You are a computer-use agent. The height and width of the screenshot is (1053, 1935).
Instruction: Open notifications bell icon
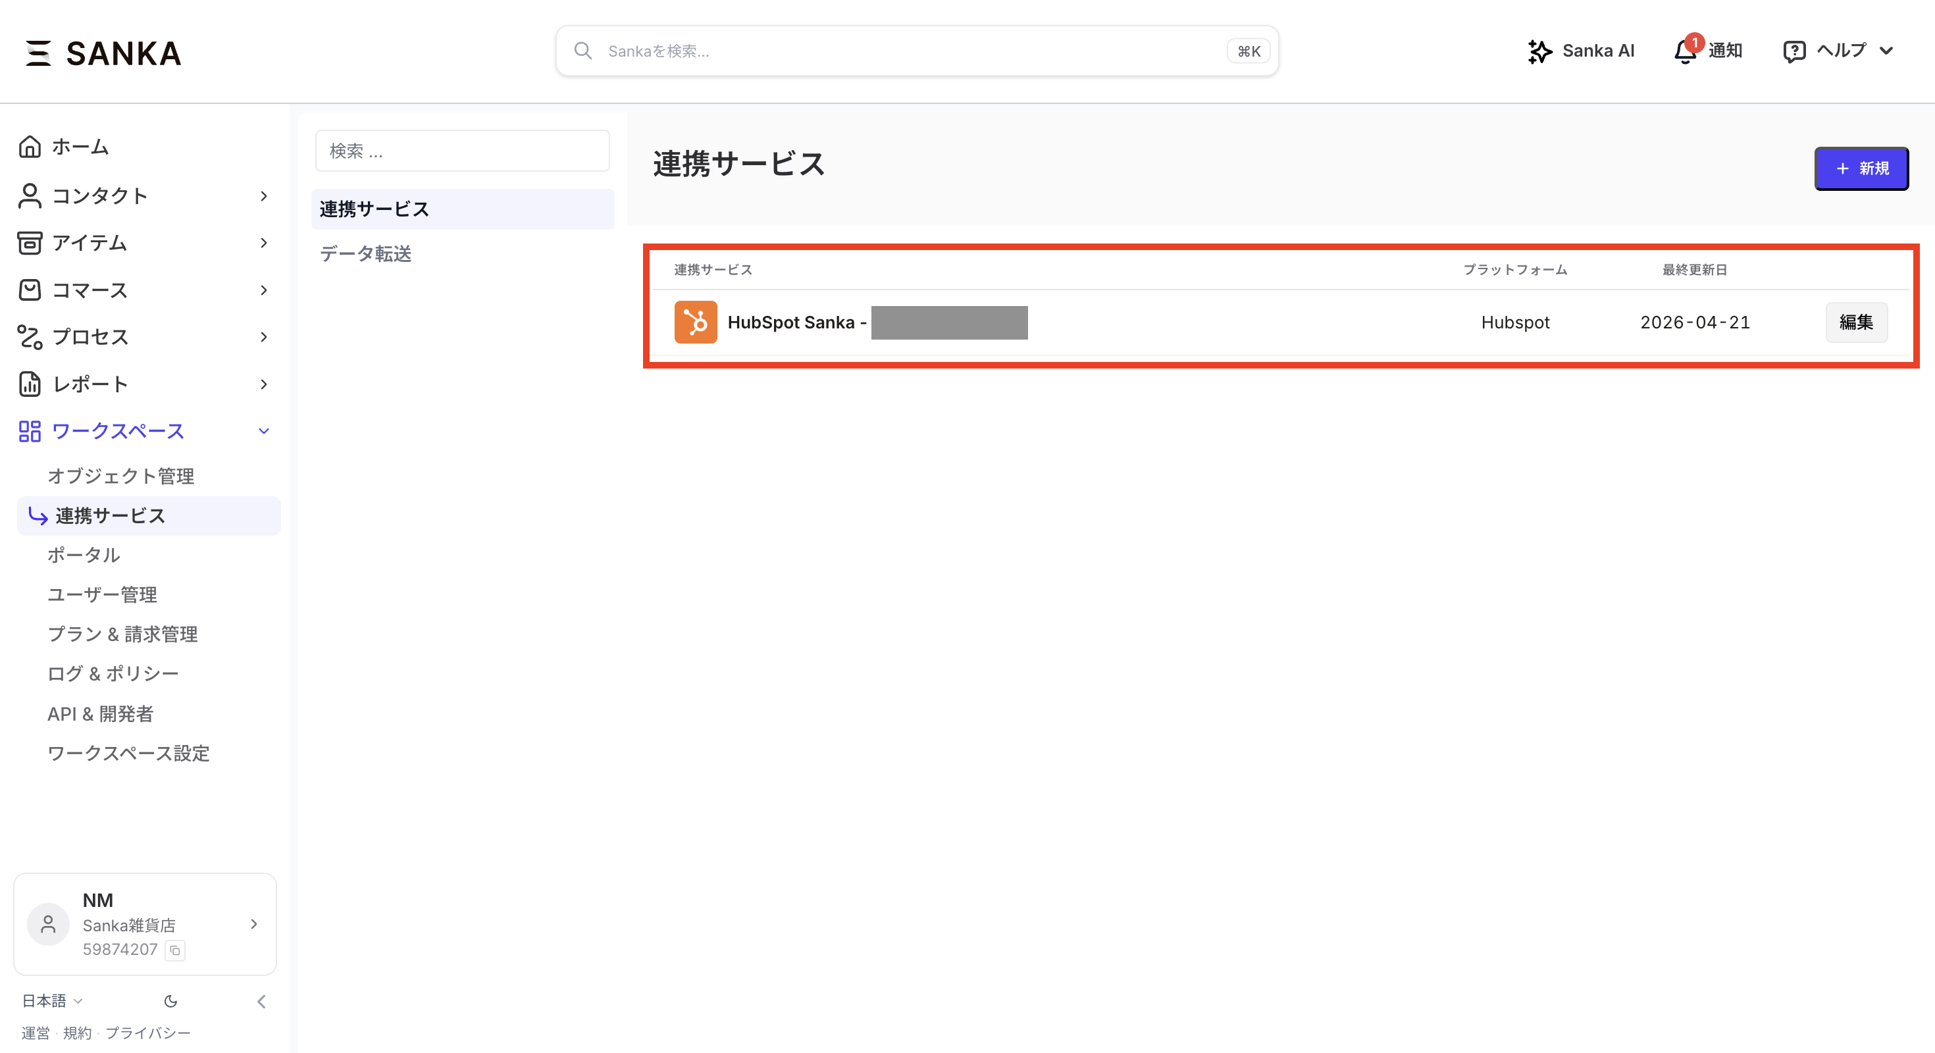pyautogui.click(x=1685, y=51)
